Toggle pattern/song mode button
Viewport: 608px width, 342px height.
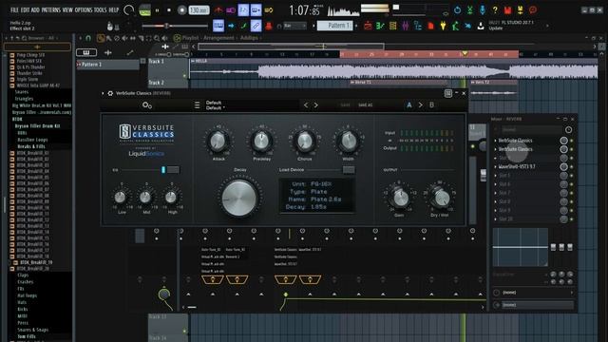144,10
